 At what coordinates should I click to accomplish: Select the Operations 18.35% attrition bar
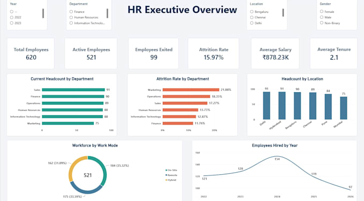point(186,97)
